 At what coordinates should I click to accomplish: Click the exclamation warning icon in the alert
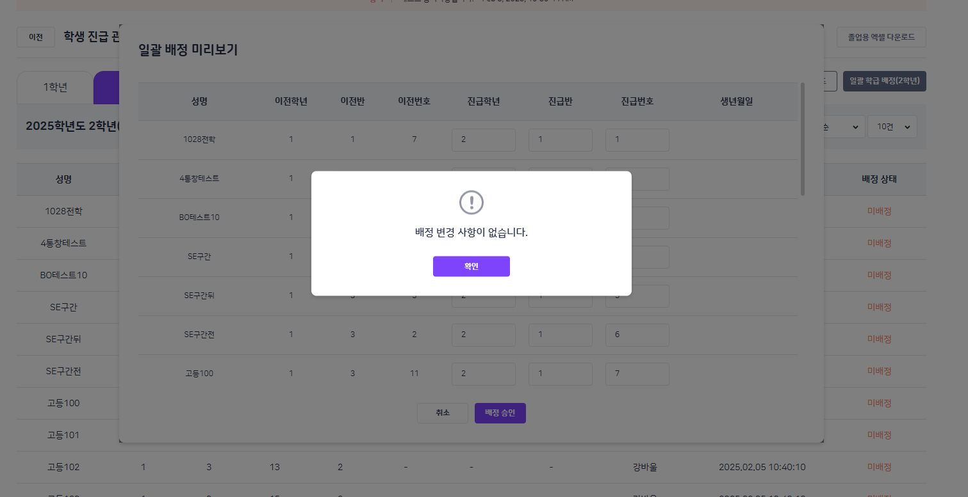click(472, 203)
